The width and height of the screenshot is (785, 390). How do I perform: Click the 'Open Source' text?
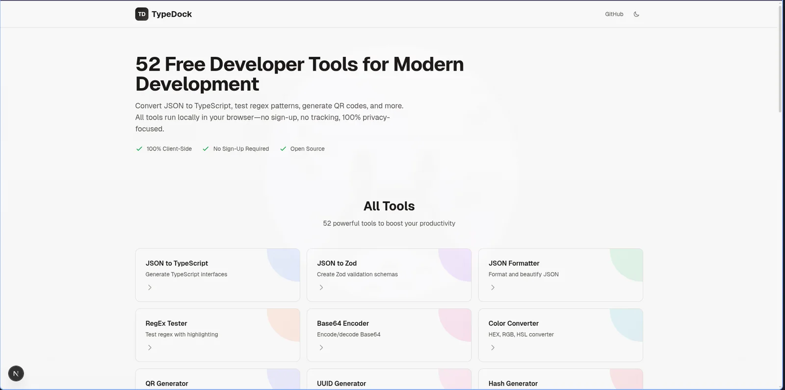(307, 149)
